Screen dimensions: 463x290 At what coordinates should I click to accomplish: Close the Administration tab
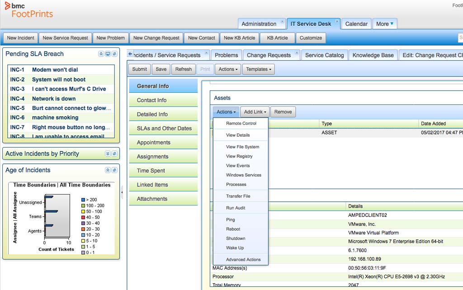click(282, 21)
